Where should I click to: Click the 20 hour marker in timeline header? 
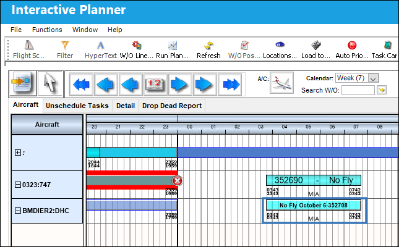pyautogui.click(x=95, y=127)
